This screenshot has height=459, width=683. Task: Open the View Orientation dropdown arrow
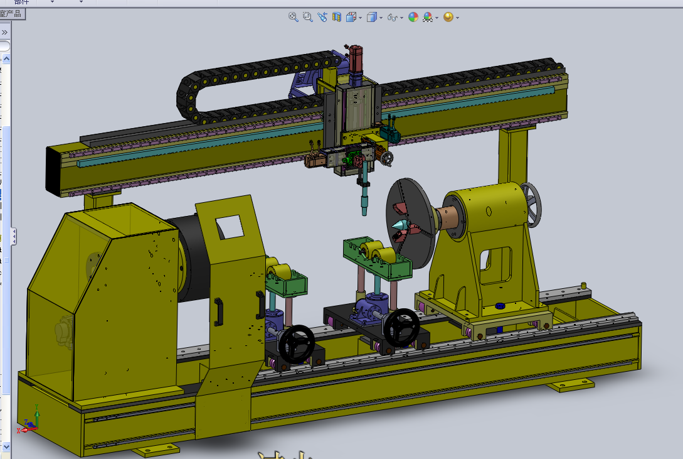[x=360, y=18]
